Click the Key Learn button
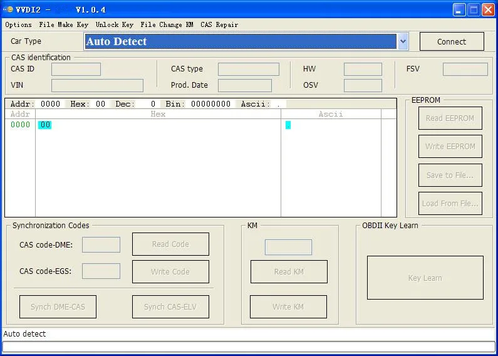498x356 pixels. click(x=425, y=278)
